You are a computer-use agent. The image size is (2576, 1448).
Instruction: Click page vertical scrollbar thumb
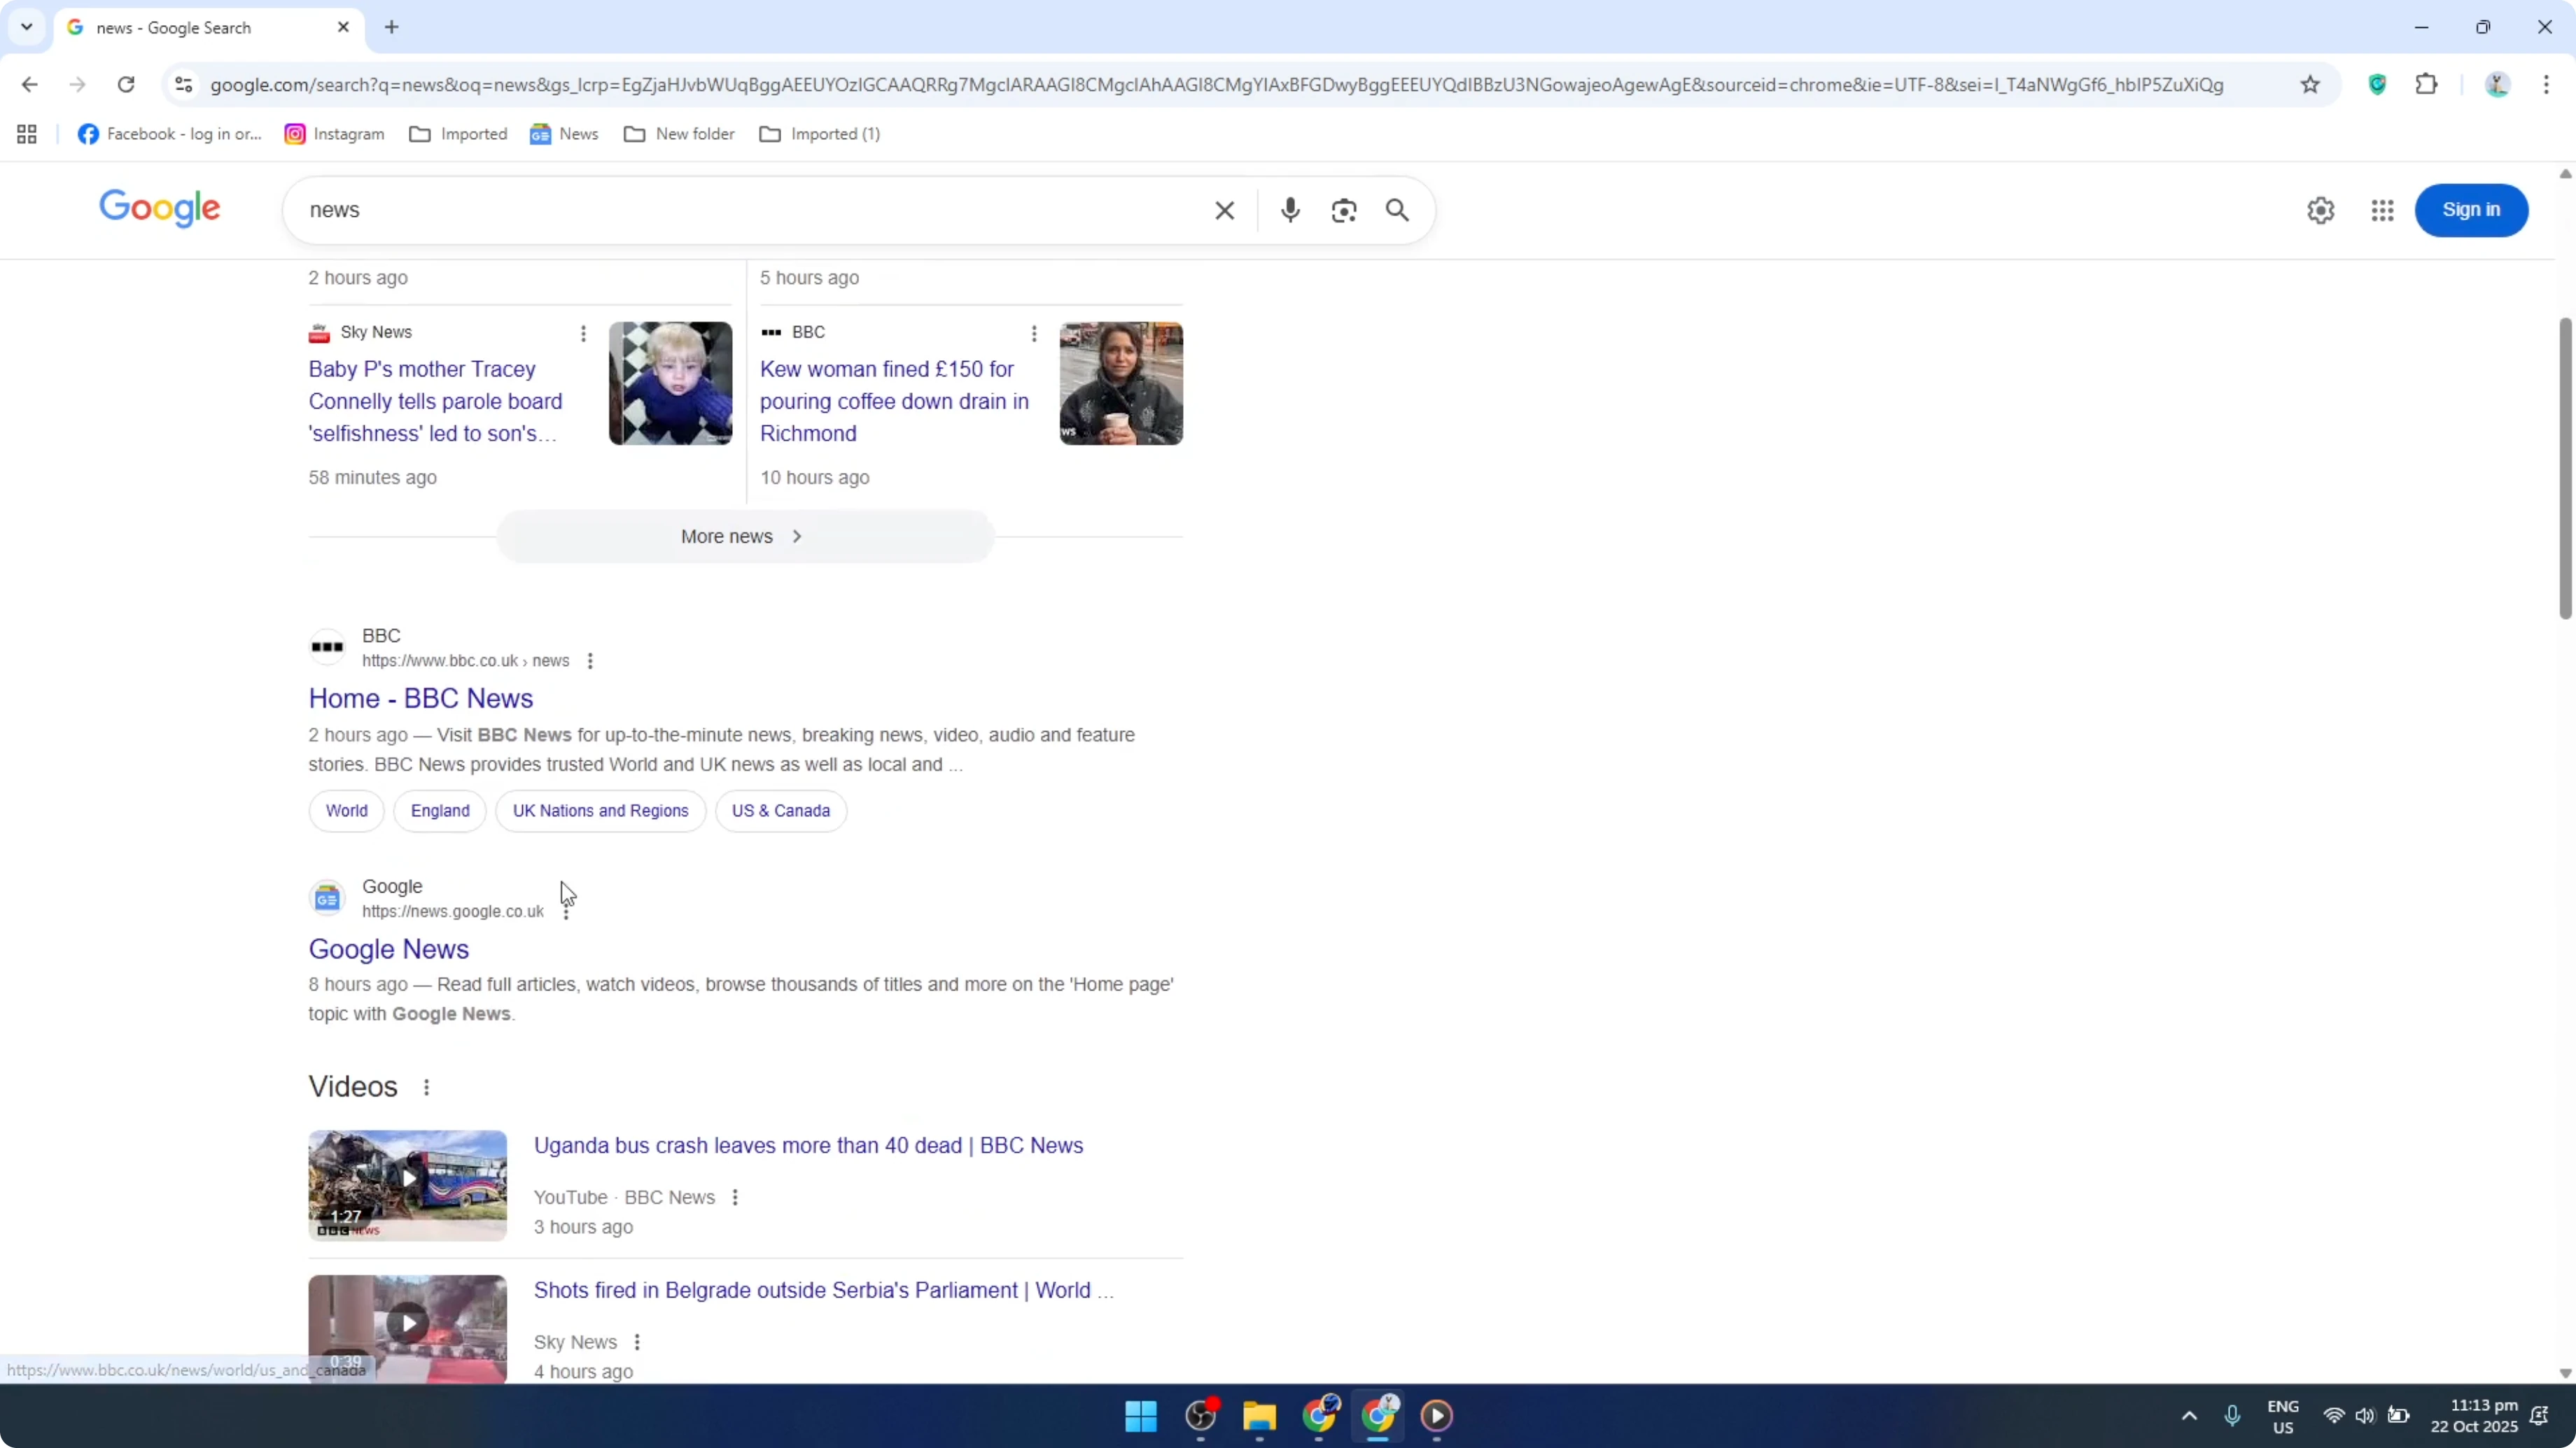click(2565, 469)
